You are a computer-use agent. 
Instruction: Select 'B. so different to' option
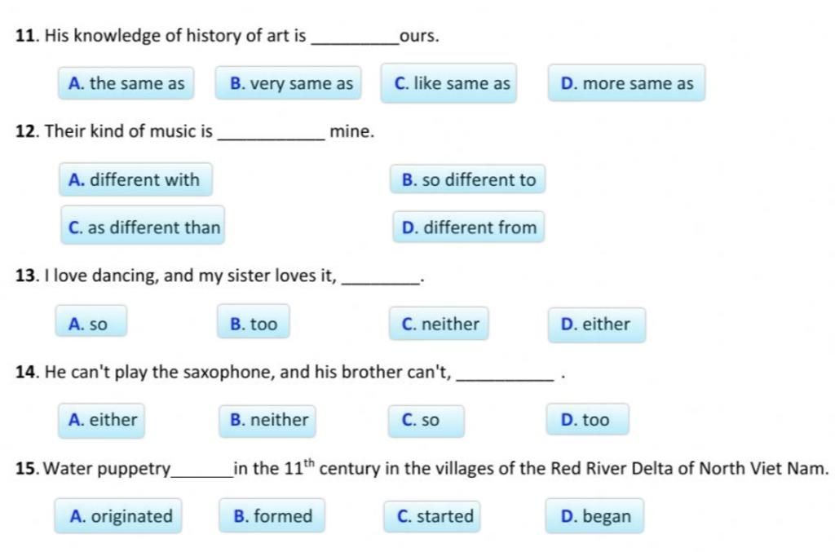pyautogui.click(x=467, y=179)
